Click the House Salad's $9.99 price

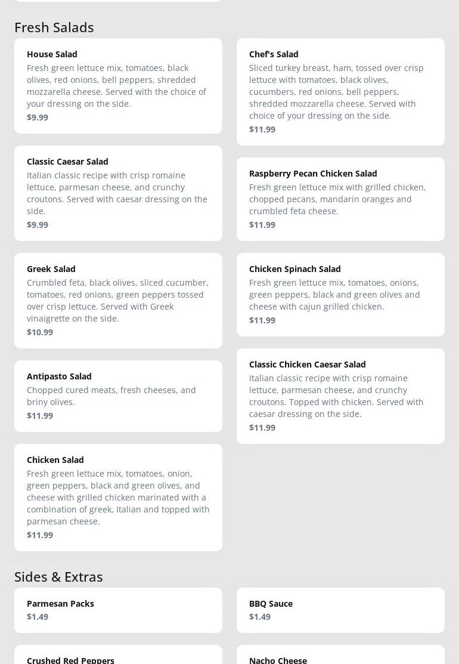pyautogui.click(x=38, y=117)
